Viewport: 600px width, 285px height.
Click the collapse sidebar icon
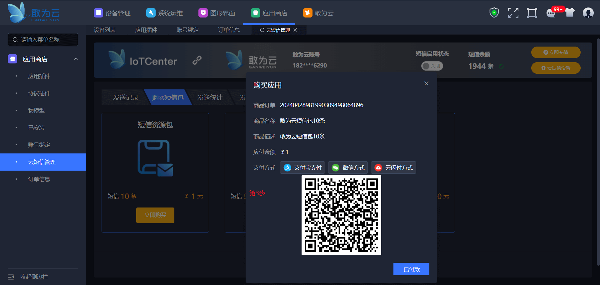[x=11, y=277]
